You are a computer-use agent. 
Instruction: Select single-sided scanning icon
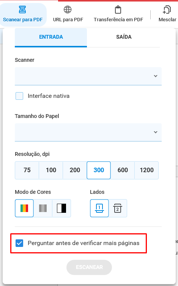[x=99, y=208]
